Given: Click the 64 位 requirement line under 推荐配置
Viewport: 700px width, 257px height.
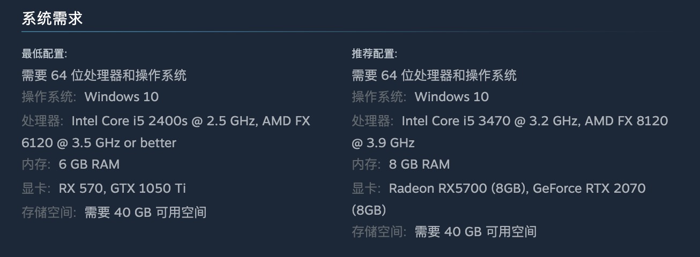Looking at the screenshot, I should 434,75.
